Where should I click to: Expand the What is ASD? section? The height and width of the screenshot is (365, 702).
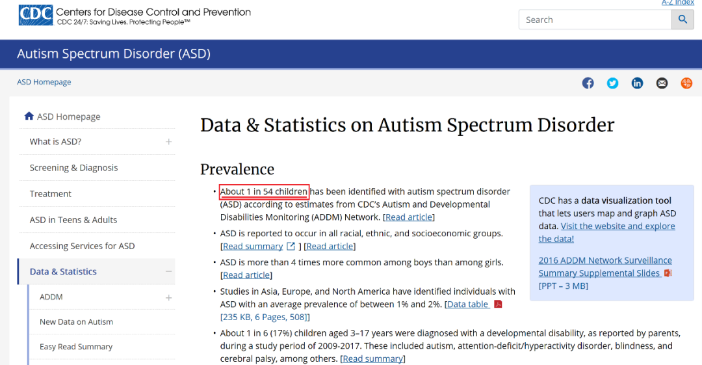click(x=169, y=142)
